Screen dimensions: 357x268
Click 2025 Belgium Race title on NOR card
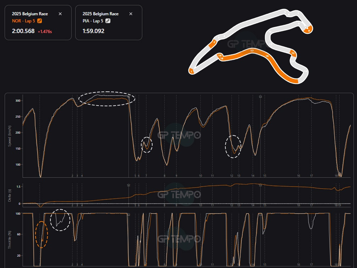30,14
